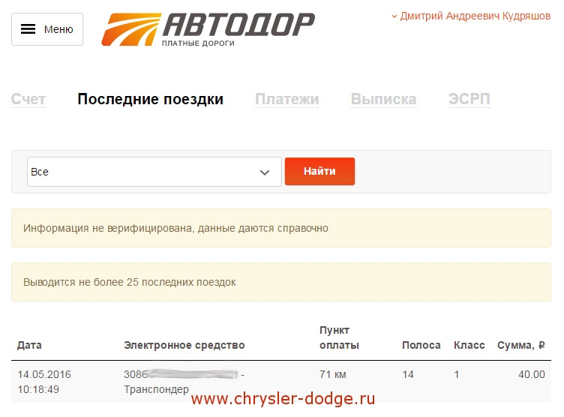Screen dimensions: 564x417
Task: Open the Платежи tab
Action: click(287, 99)
